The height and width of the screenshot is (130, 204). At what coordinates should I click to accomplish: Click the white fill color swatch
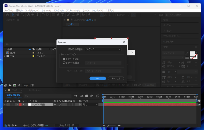point(192,54)
